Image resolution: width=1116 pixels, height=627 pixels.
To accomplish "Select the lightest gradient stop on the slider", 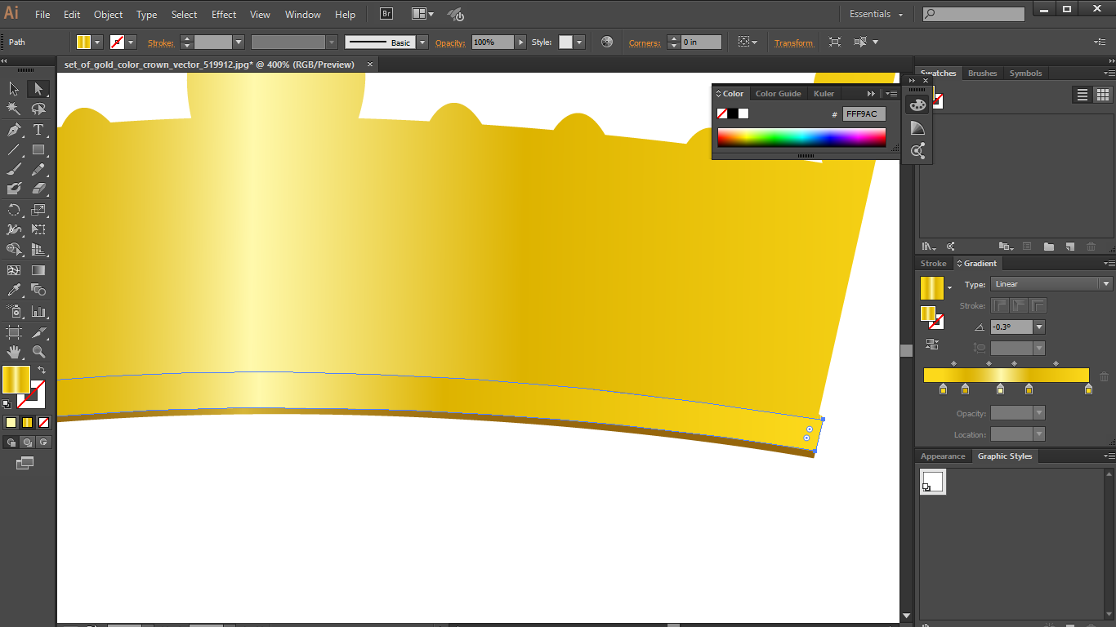I will 1001,389.
